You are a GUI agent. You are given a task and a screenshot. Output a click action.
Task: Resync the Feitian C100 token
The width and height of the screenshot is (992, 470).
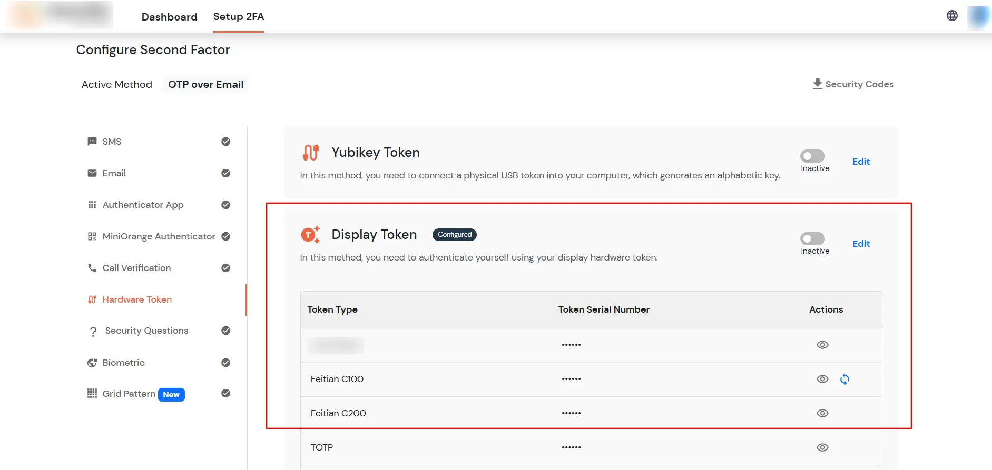pyautogui.click(x=844, y=379)
